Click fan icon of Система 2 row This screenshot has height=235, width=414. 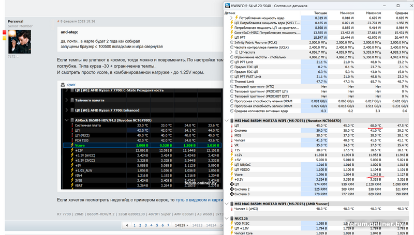tap(232, 189)
